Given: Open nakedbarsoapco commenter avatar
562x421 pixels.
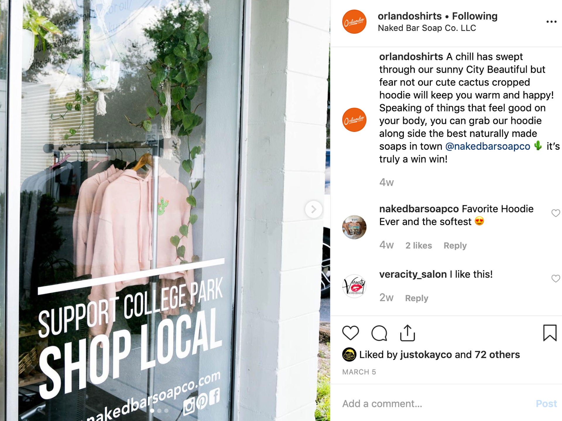Looking at the screenshot, I should pyautogui.click(x=354, y=227).
